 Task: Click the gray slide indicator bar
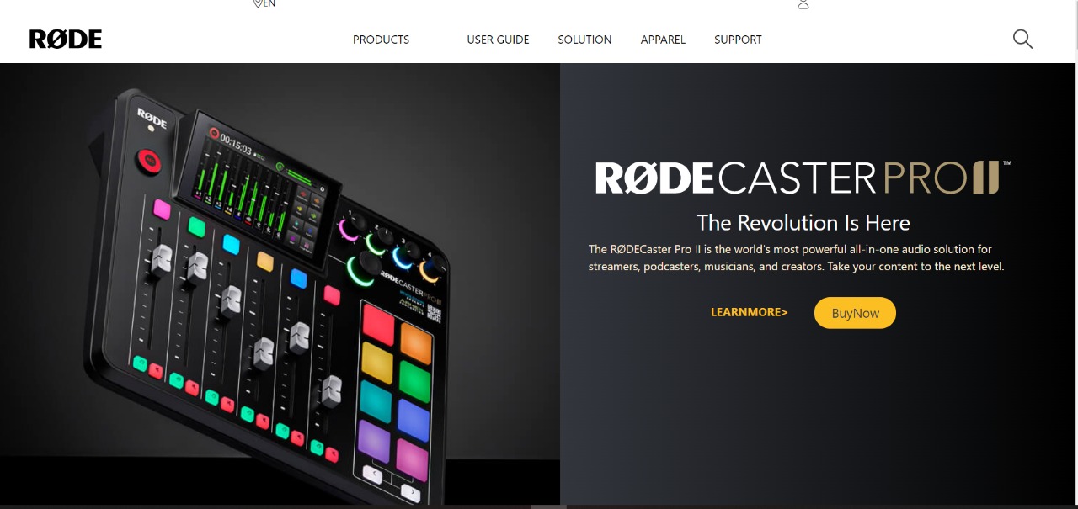548,506
